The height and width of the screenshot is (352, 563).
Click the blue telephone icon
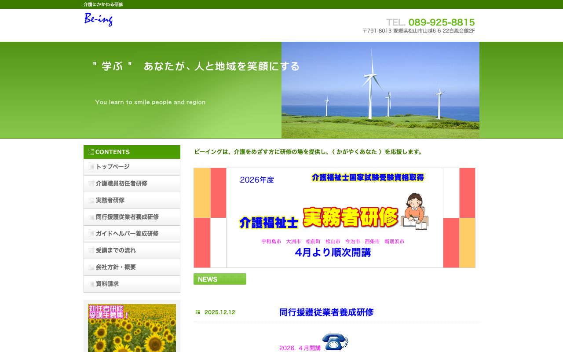click(335, 342)
